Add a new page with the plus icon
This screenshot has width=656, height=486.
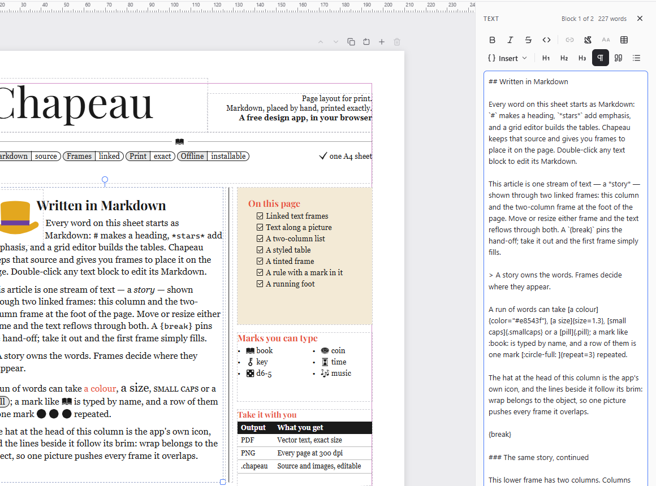coord(382,42)
